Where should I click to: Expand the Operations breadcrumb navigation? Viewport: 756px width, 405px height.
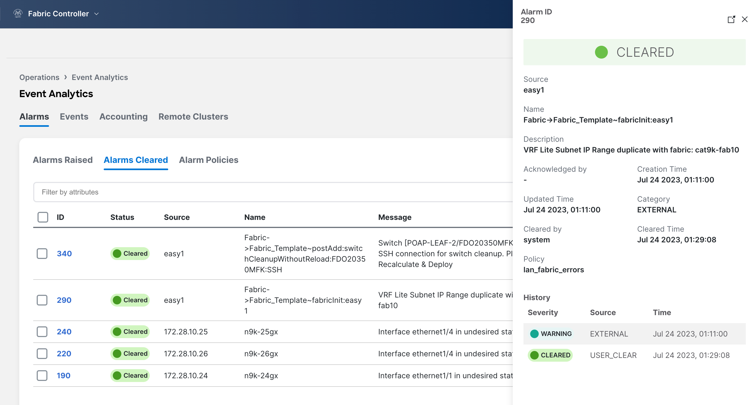tap(39, 77)
